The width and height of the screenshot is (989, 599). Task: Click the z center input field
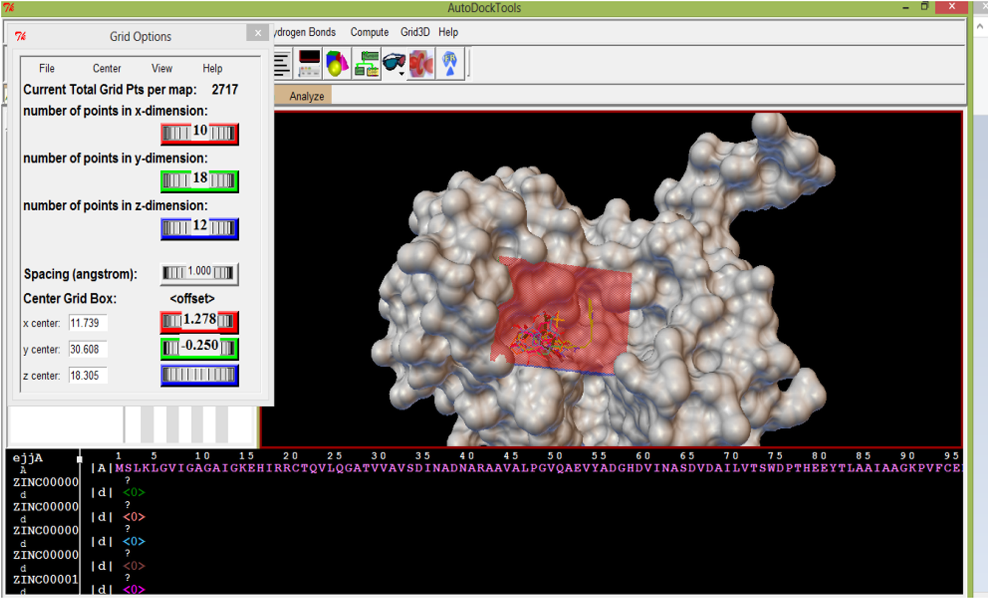click(88, 376)
